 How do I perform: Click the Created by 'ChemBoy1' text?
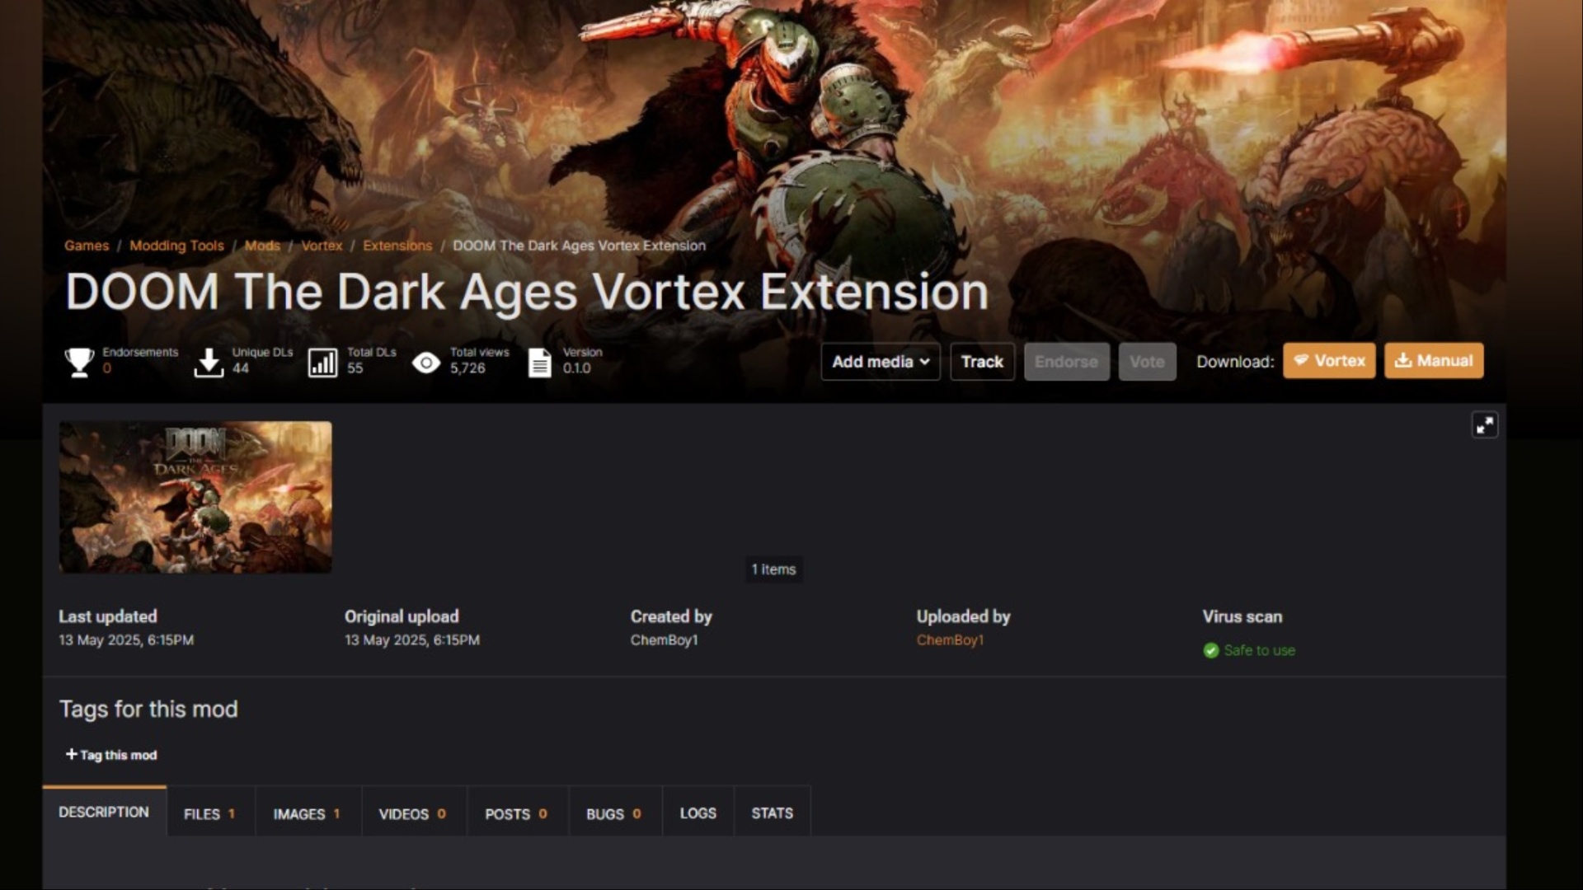click(x=664, y=640)
